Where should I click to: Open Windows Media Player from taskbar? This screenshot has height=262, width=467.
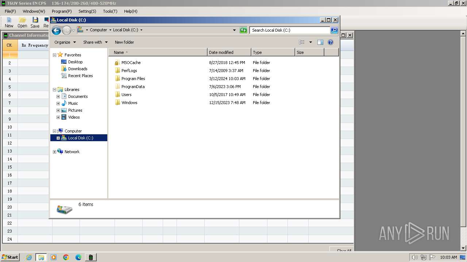(54, 257)
